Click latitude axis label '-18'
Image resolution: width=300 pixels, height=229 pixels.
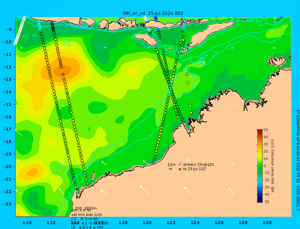tap(8, 142)
